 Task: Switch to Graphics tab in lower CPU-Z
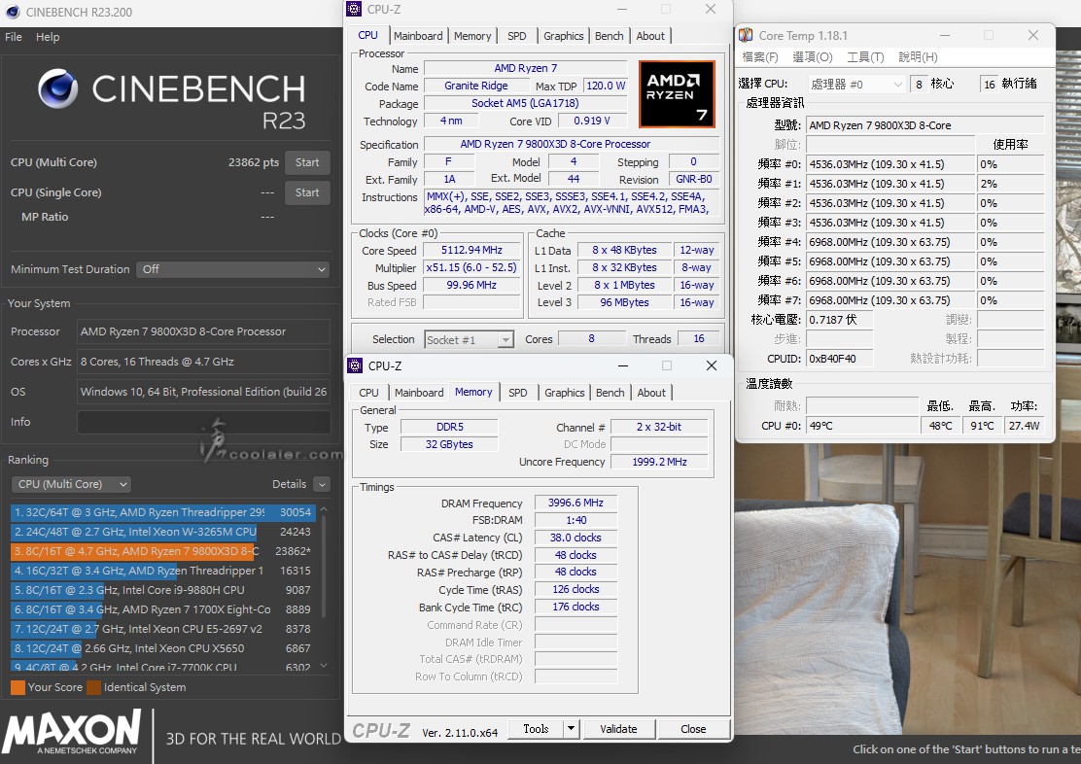click(x=564, y=393)
